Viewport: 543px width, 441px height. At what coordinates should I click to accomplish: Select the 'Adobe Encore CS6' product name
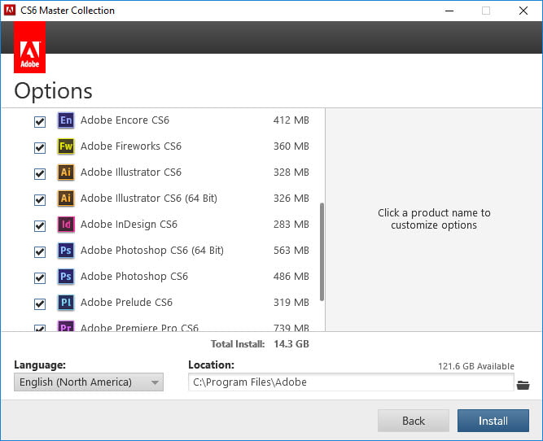tap(125, 120)
